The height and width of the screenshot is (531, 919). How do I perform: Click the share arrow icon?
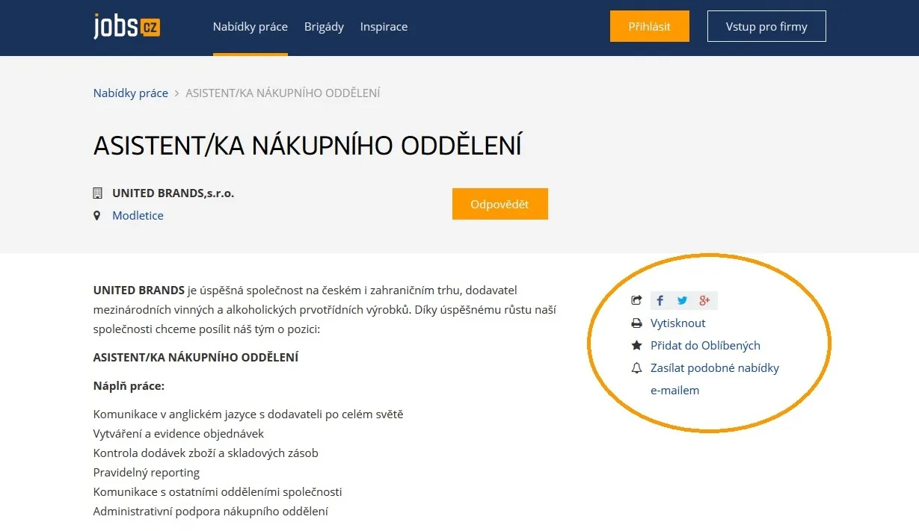coord(636,300)
